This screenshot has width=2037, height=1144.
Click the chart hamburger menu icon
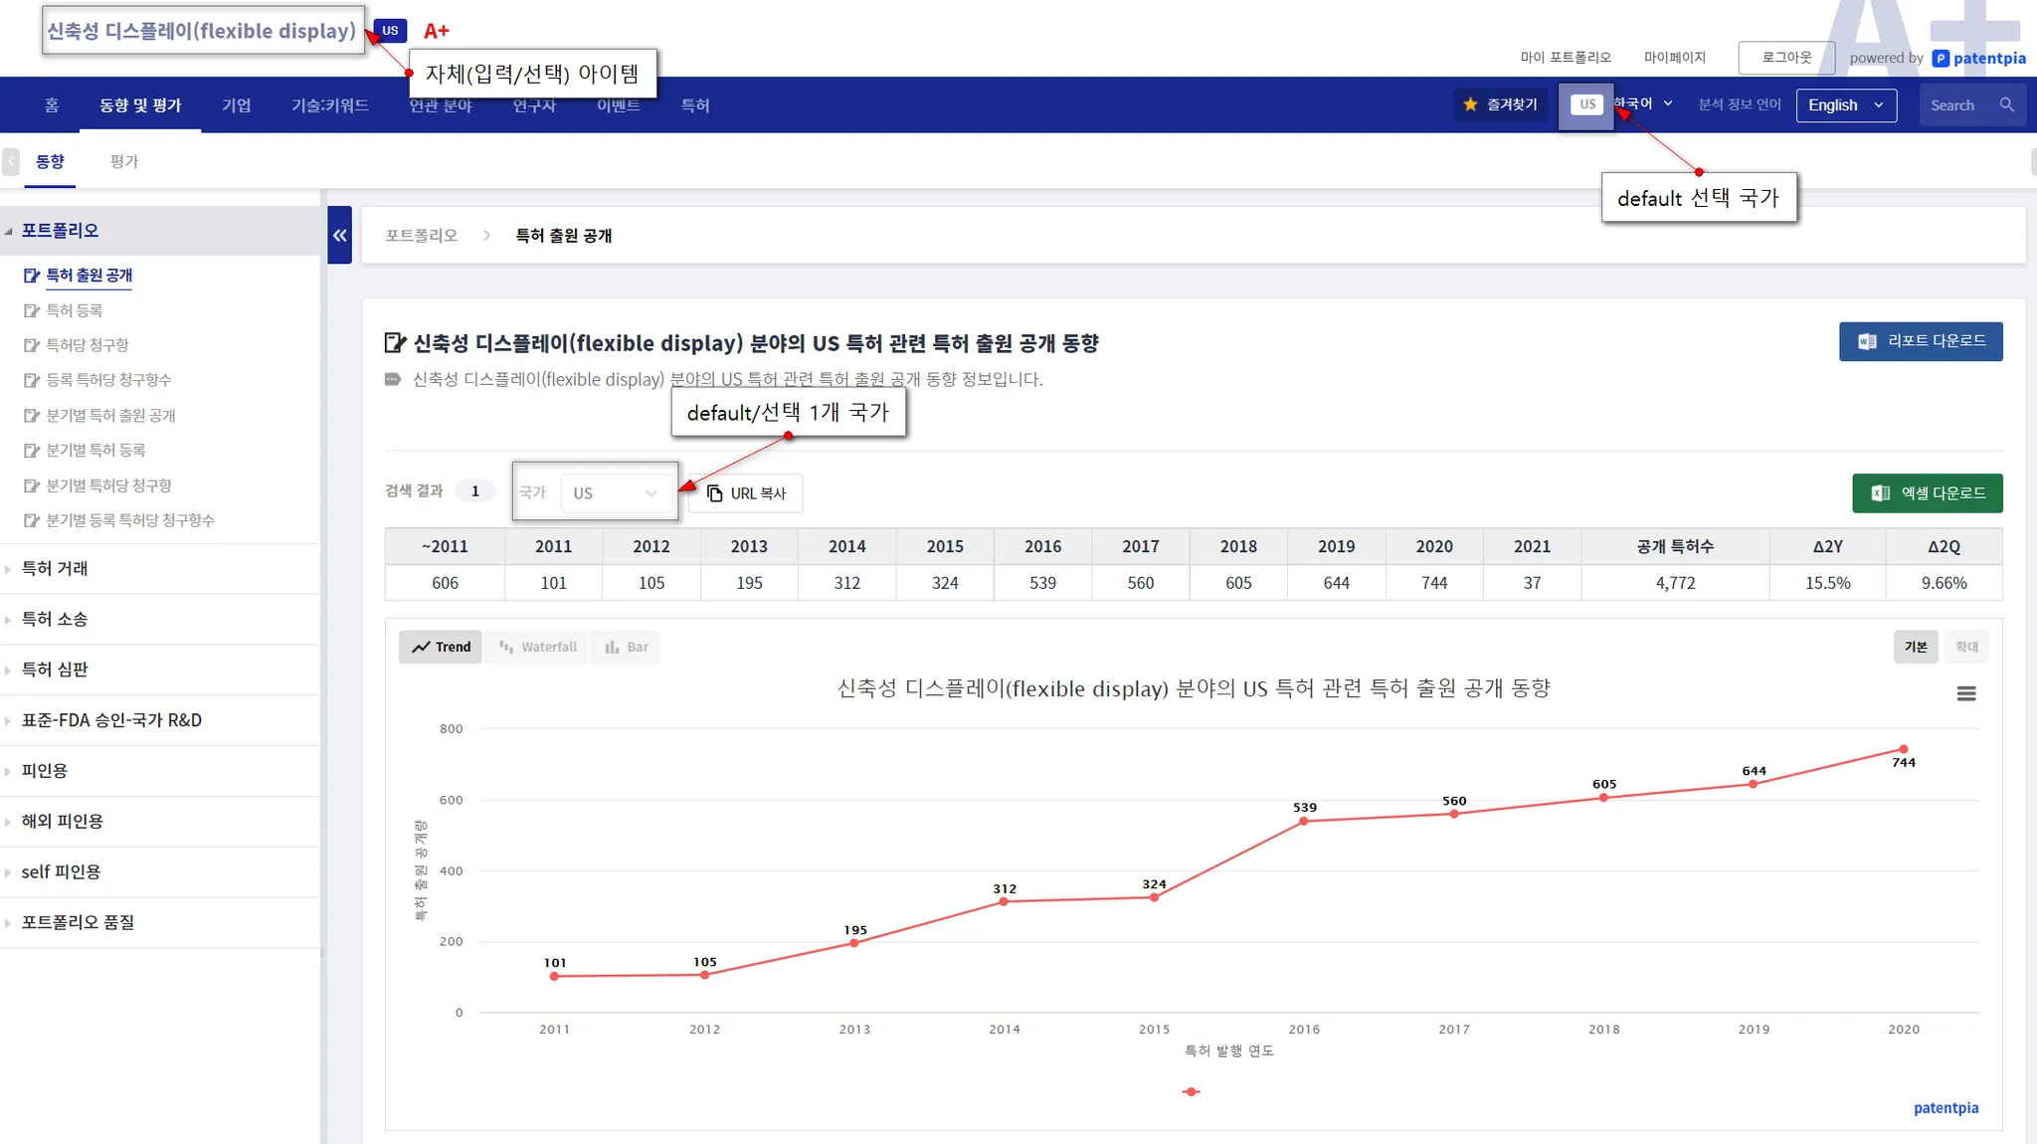coord(1965,693)
